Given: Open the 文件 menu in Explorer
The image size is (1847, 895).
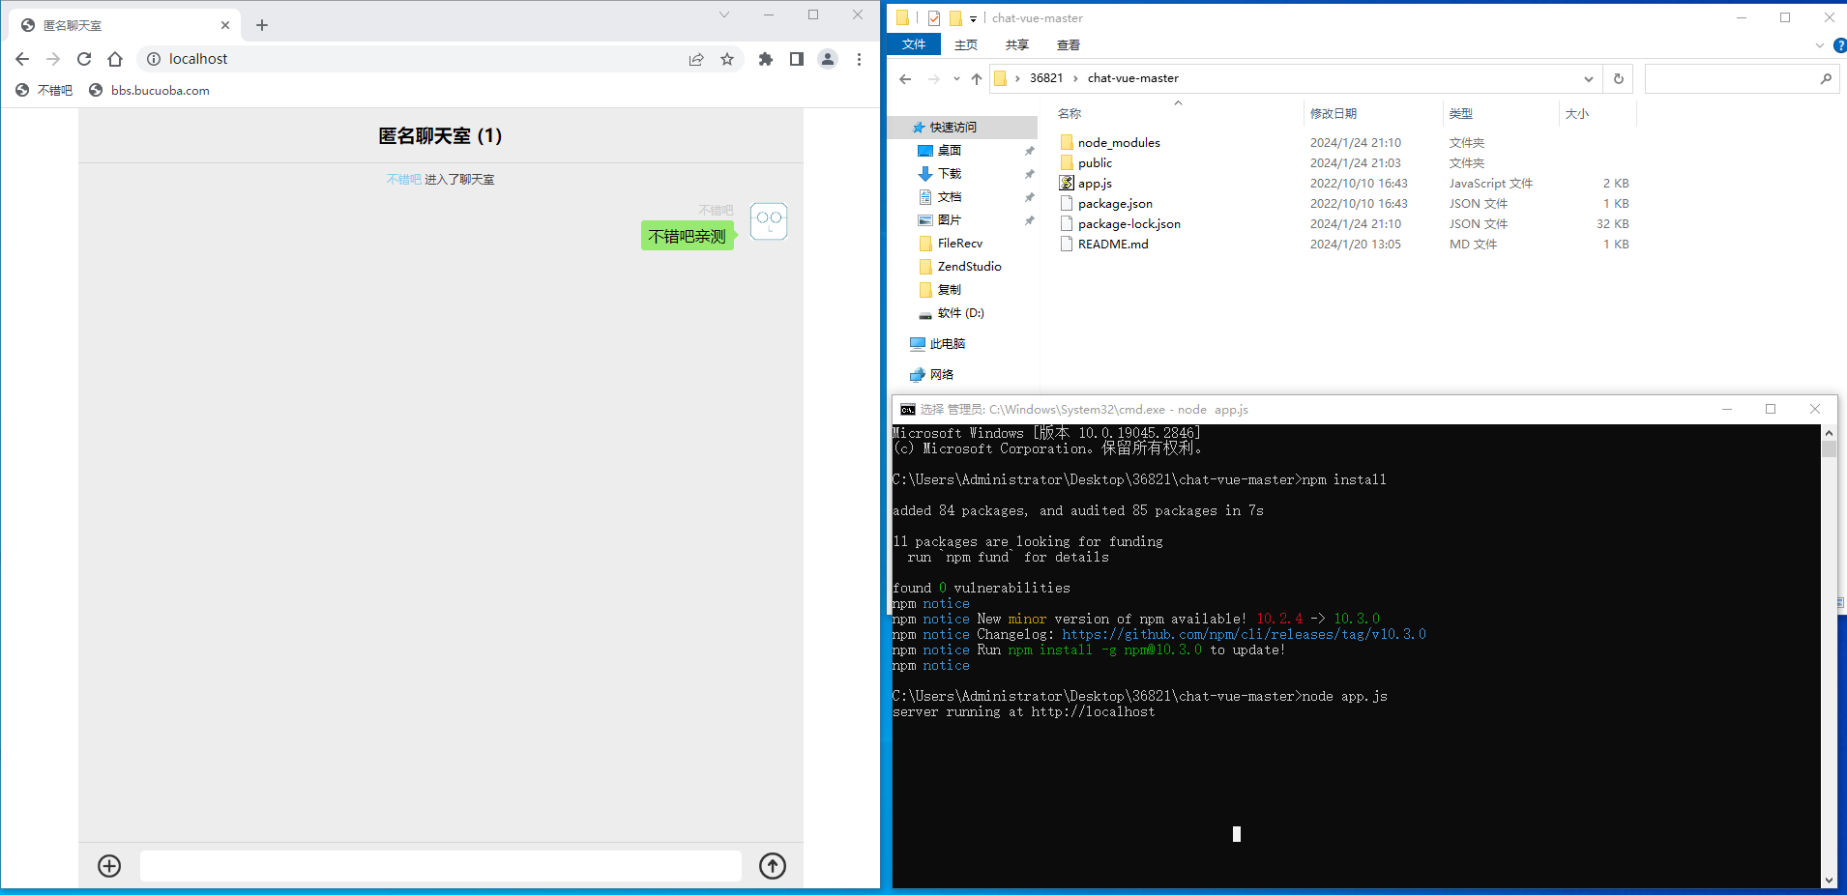Looking at the screenshot, I should point(914,45).
